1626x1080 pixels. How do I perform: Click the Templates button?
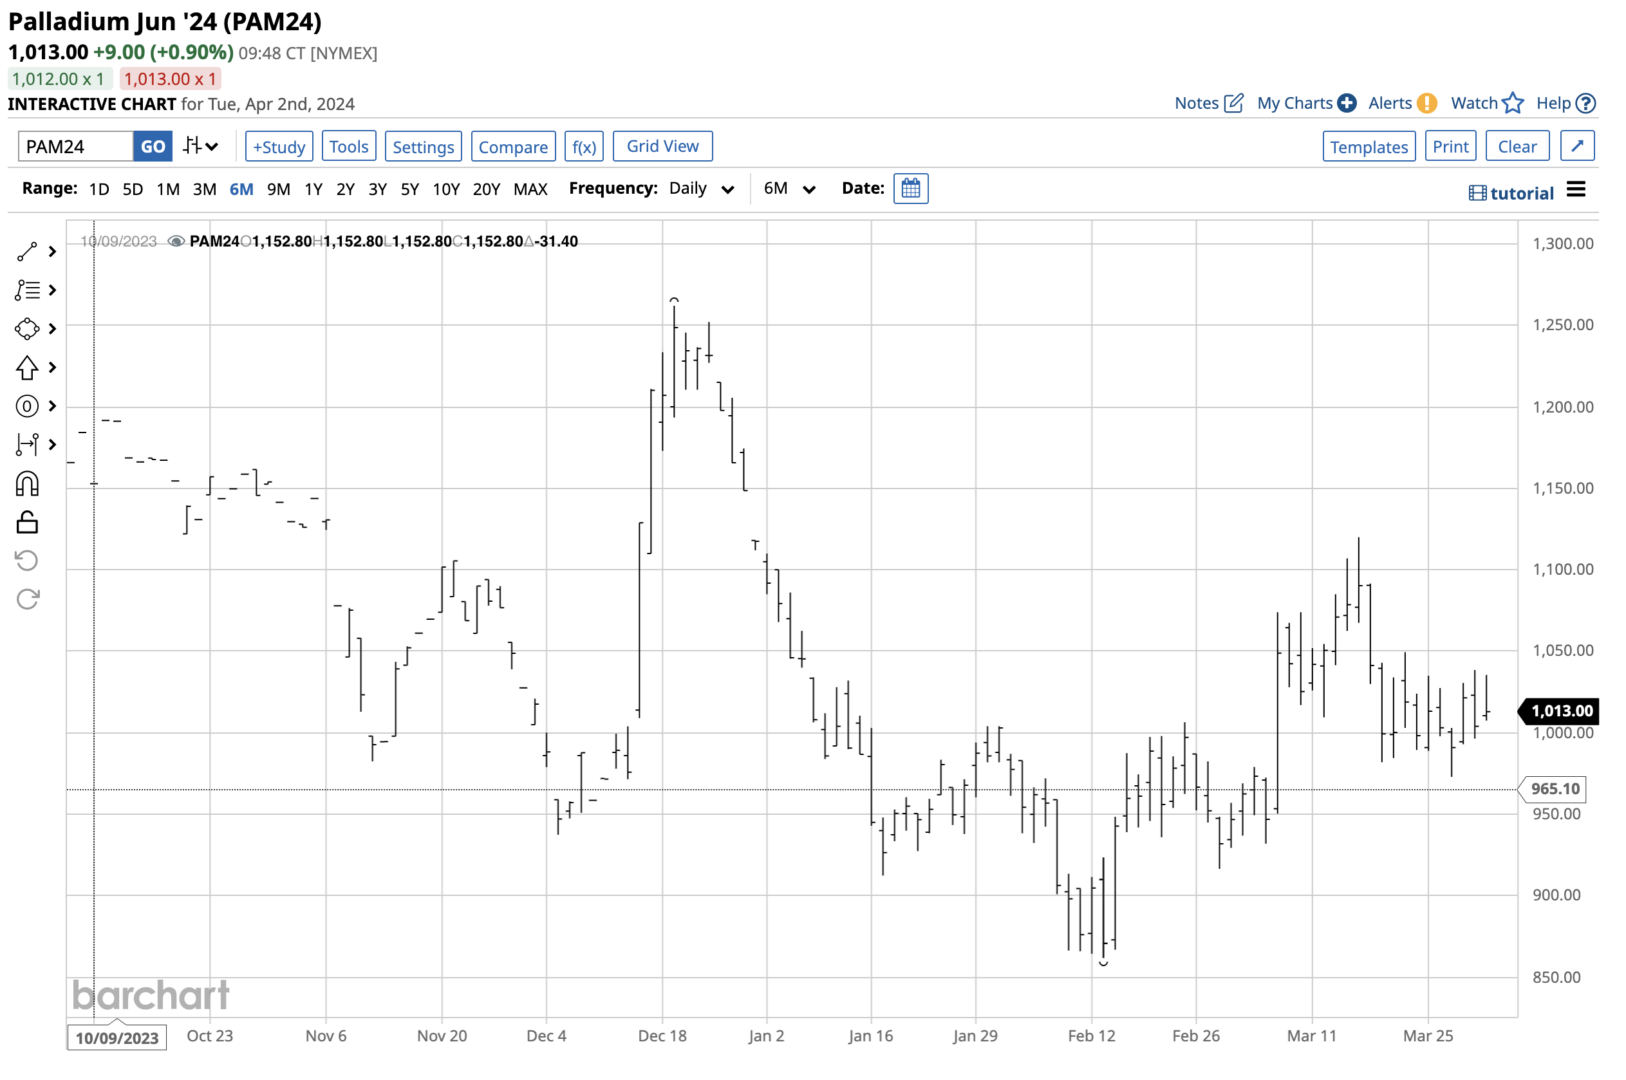coord(1369,146)
